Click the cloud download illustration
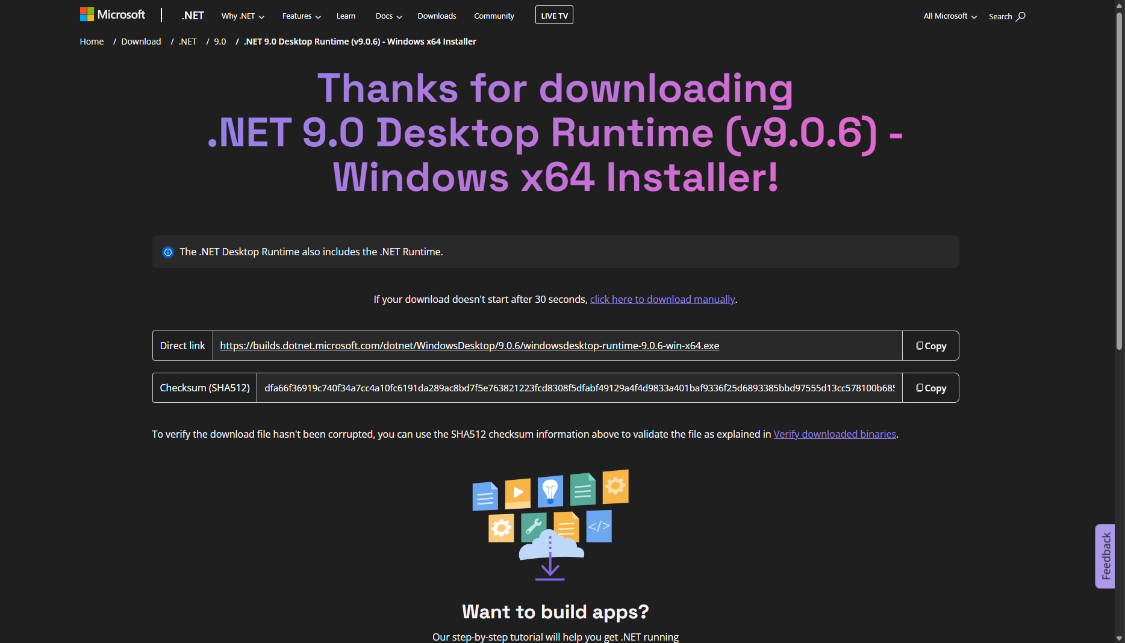This screenshot has width=1125, height=643. (550, 525)
